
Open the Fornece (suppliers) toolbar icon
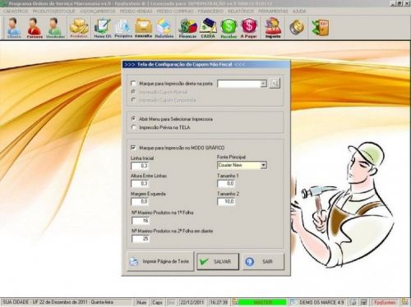[x=35, y=28]
